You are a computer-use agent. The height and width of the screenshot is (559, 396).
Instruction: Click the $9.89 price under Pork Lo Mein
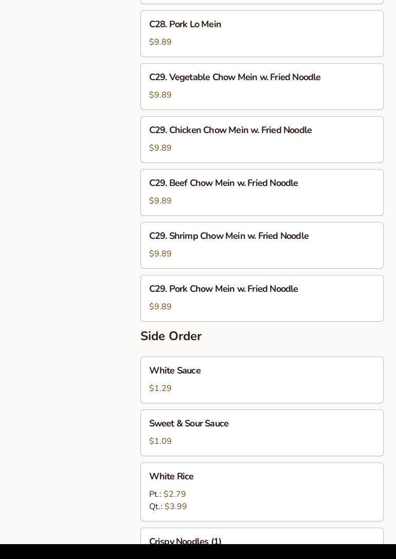(160, 42)
